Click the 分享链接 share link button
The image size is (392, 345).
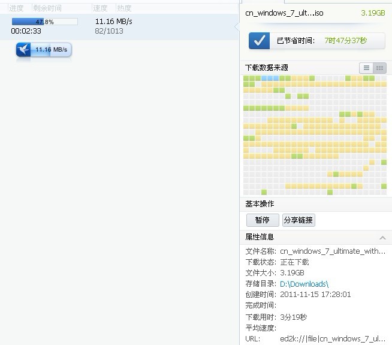(x=298, y=220)
